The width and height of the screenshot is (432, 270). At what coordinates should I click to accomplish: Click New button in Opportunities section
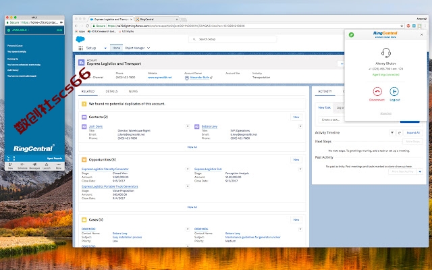[296, 160]
